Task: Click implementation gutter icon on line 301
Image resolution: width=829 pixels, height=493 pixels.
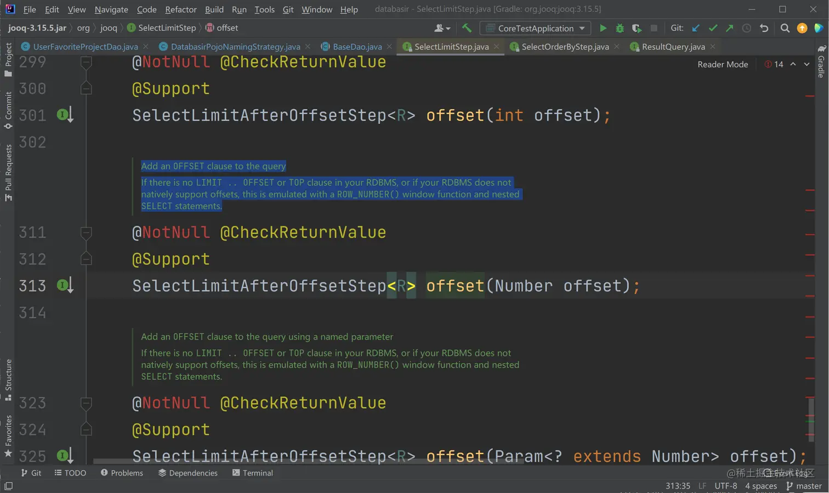Action: (65, 115)
